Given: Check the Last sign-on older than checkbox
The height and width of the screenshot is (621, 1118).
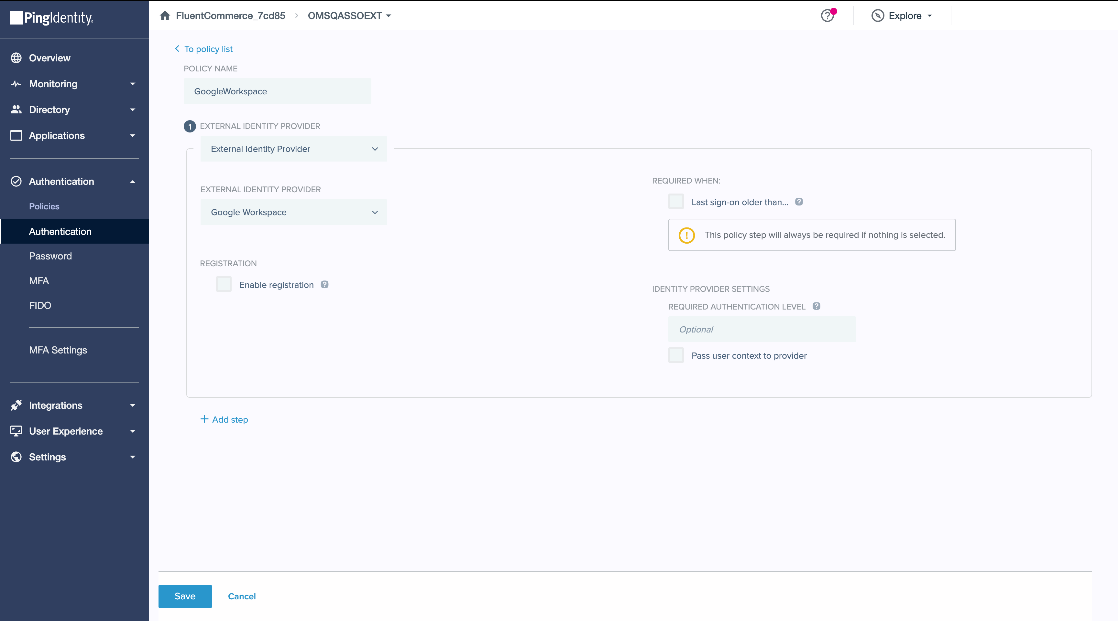Looking at the screenshot, I should [x=676, y=202].
